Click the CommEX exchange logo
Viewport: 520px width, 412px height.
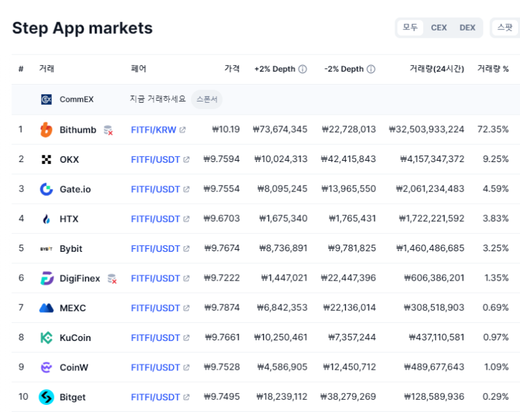(46, 100)
